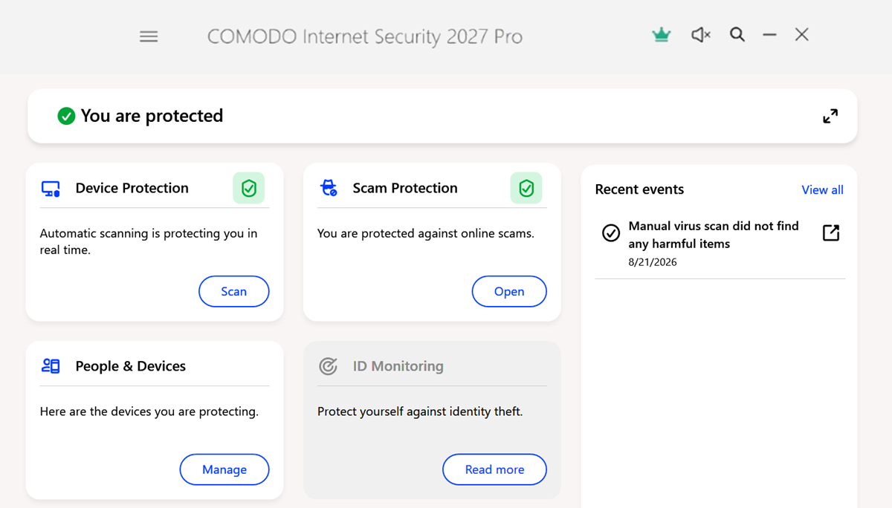The height and width of the screenshot is (508, 892).
Task: Click the Device Protection shield badge
Action: (249, 189)
